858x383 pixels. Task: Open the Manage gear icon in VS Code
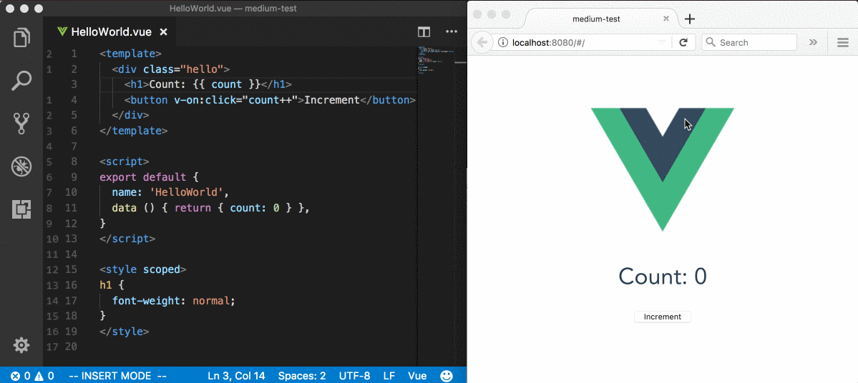pos(21,345)
